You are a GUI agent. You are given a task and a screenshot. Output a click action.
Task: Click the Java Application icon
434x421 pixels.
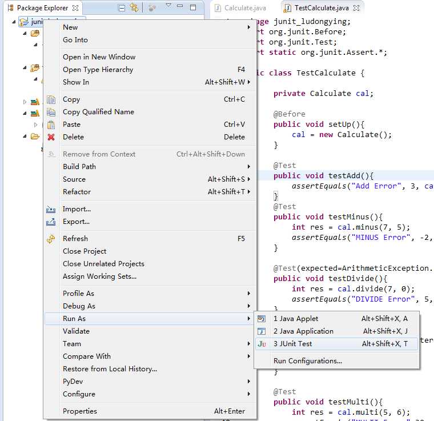click(x=262, y=331)
